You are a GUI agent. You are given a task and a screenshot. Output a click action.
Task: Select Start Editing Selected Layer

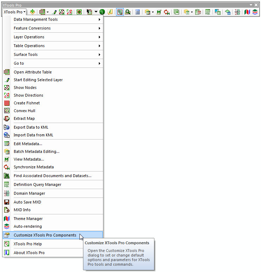tap(53, 80)
